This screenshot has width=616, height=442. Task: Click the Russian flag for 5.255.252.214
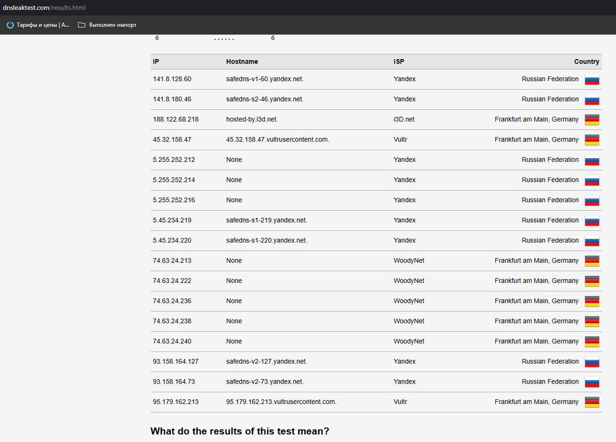[592, 181]
